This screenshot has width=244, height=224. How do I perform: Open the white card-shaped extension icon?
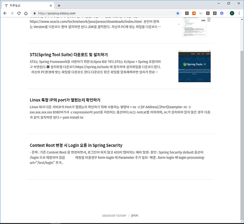(x=201, y=13)
